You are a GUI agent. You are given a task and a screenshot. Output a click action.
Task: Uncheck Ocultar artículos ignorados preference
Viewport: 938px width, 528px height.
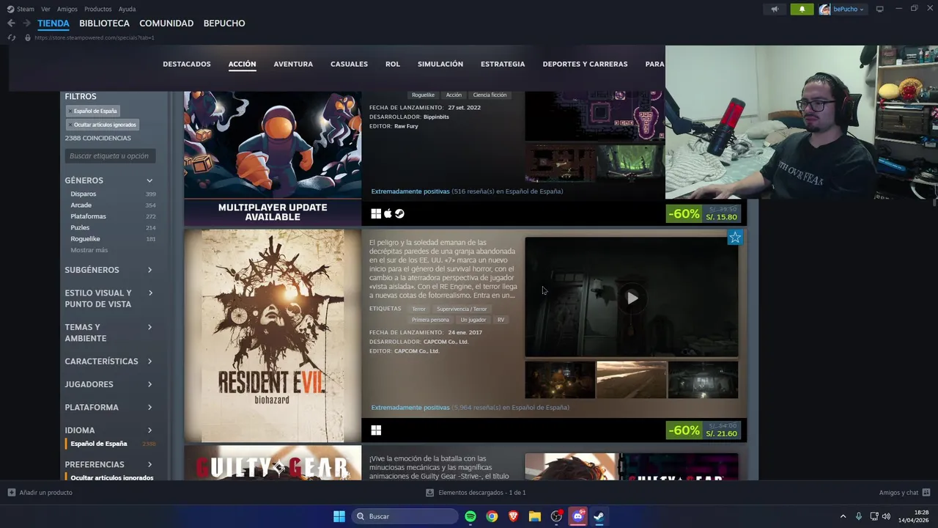(x=112, y=477)
